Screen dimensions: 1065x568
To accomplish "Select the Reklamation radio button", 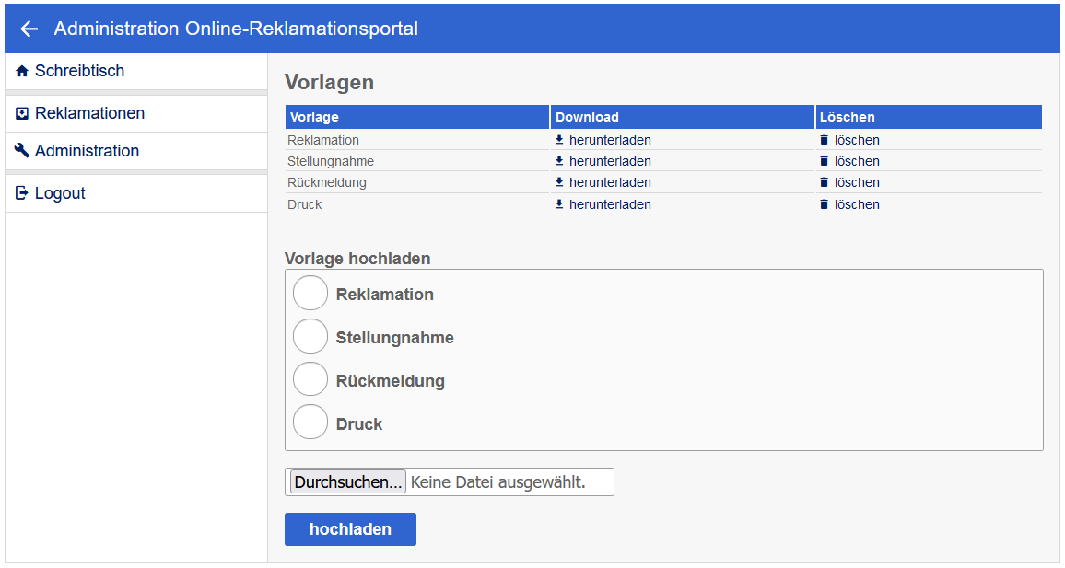I will point(310,294).
